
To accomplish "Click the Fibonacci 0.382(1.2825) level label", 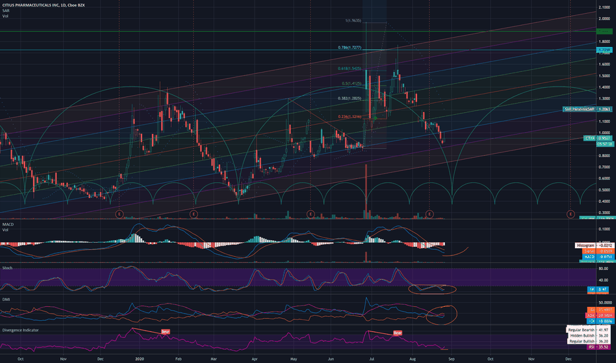I will (349, 98).
